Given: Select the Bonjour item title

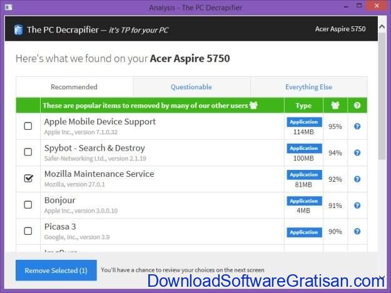Looking at the screenshot, I should (x=59, y=201).
